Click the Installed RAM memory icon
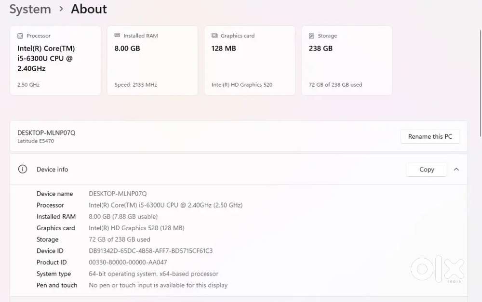 117,35
